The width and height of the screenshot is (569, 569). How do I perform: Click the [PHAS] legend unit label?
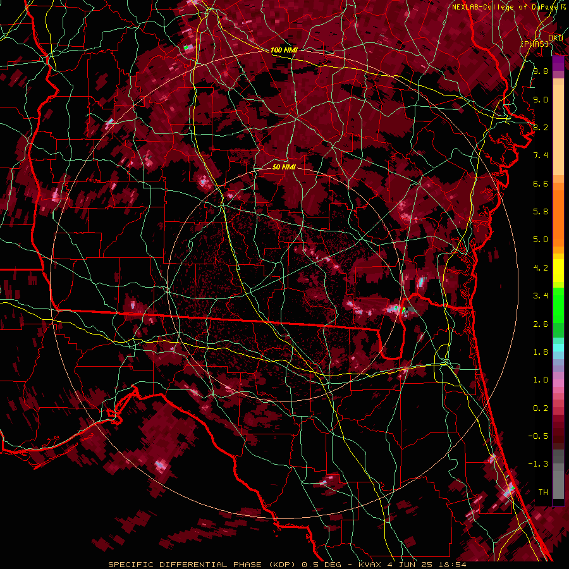[x=535, y=44]
